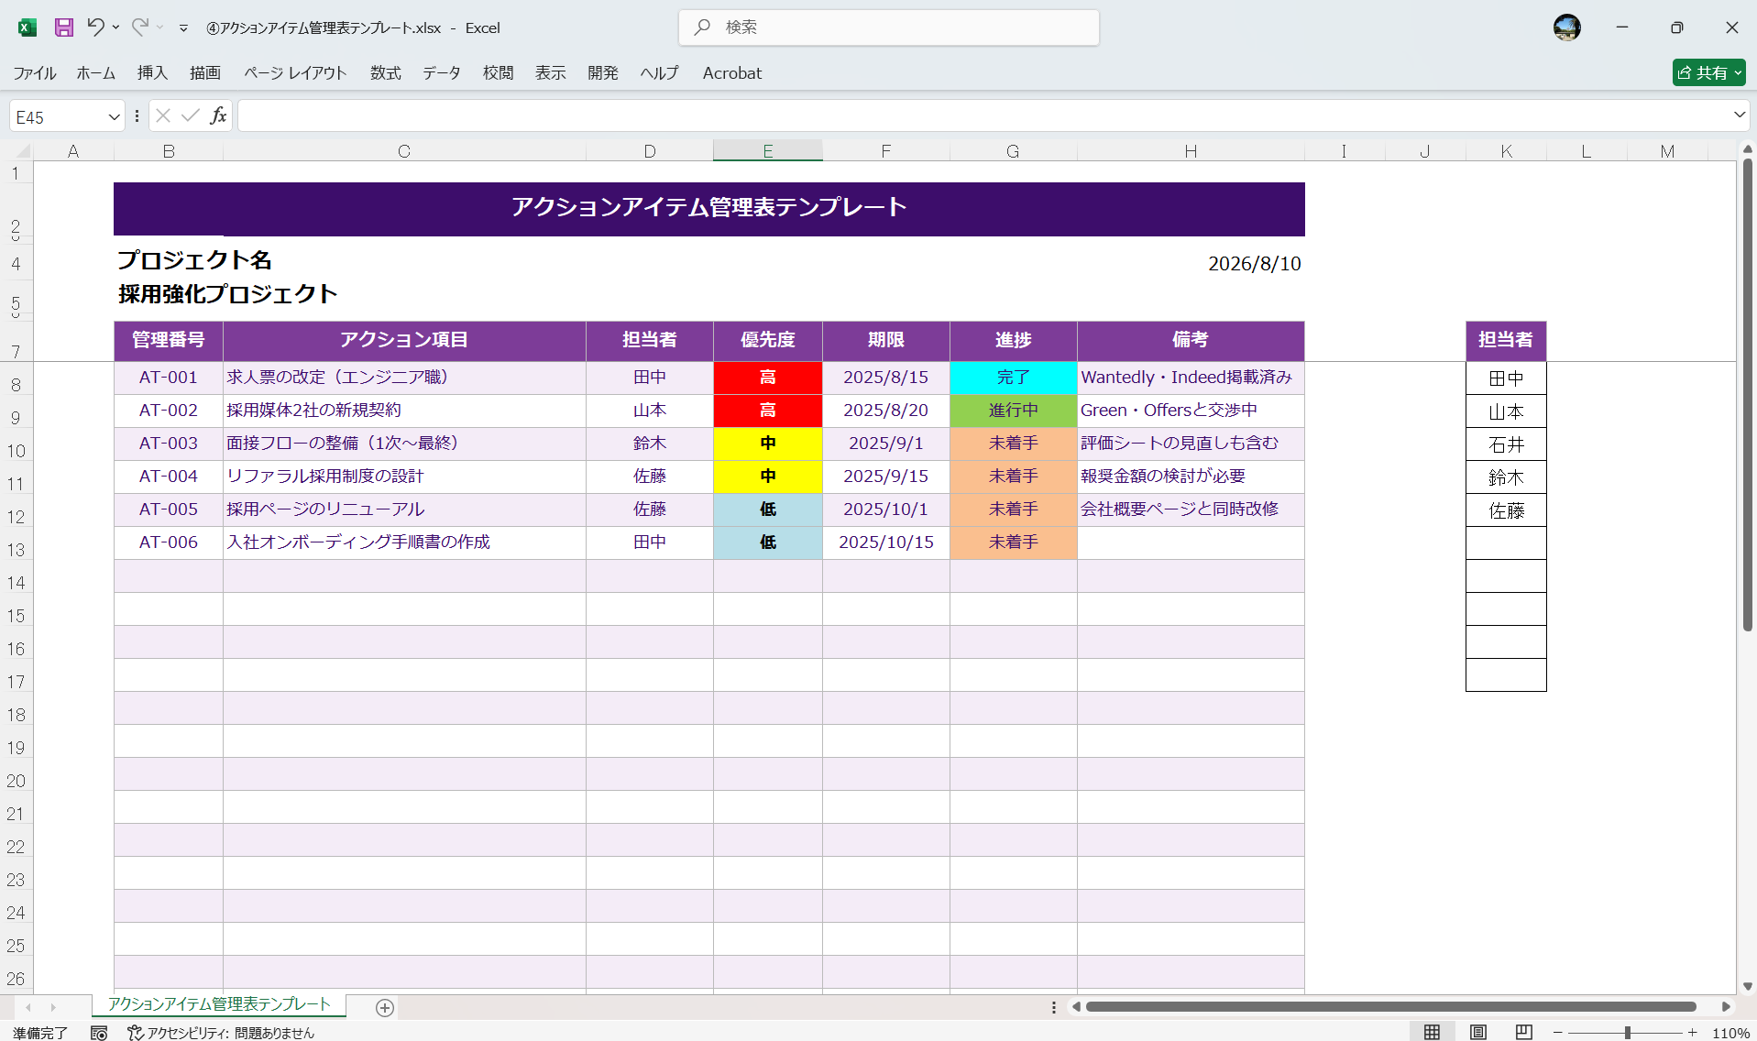
Task: Click the zoom out minus button
Action: pos(1557,1033)
